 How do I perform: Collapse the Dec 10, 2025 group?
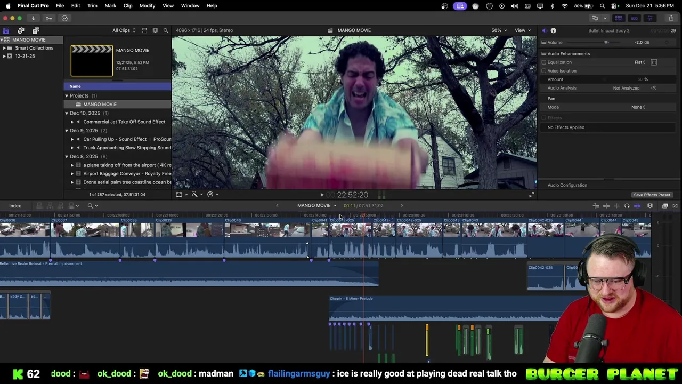click(x=67, y=113)
